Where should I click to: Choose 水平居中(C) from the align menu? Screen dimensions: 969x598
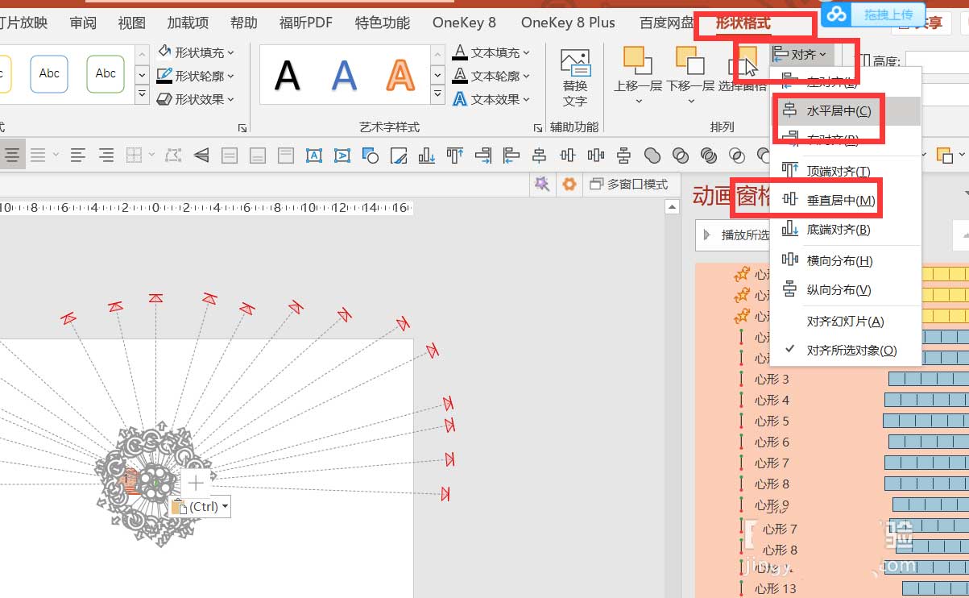click(x=839, y=111)
